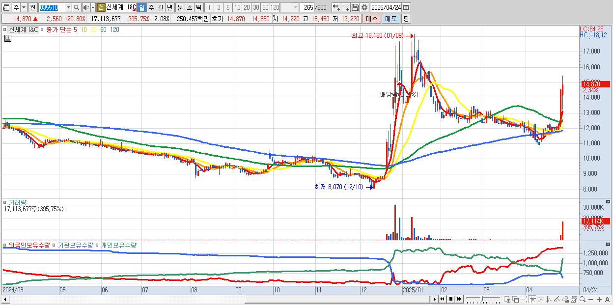Screen dimensions: 613x305
Task: Select tick 틱 chart period
Action: pyautogui.click(x=198, y=7)
